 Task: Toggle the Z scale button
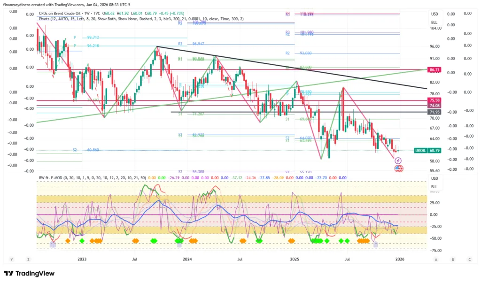tap(28, 259)
